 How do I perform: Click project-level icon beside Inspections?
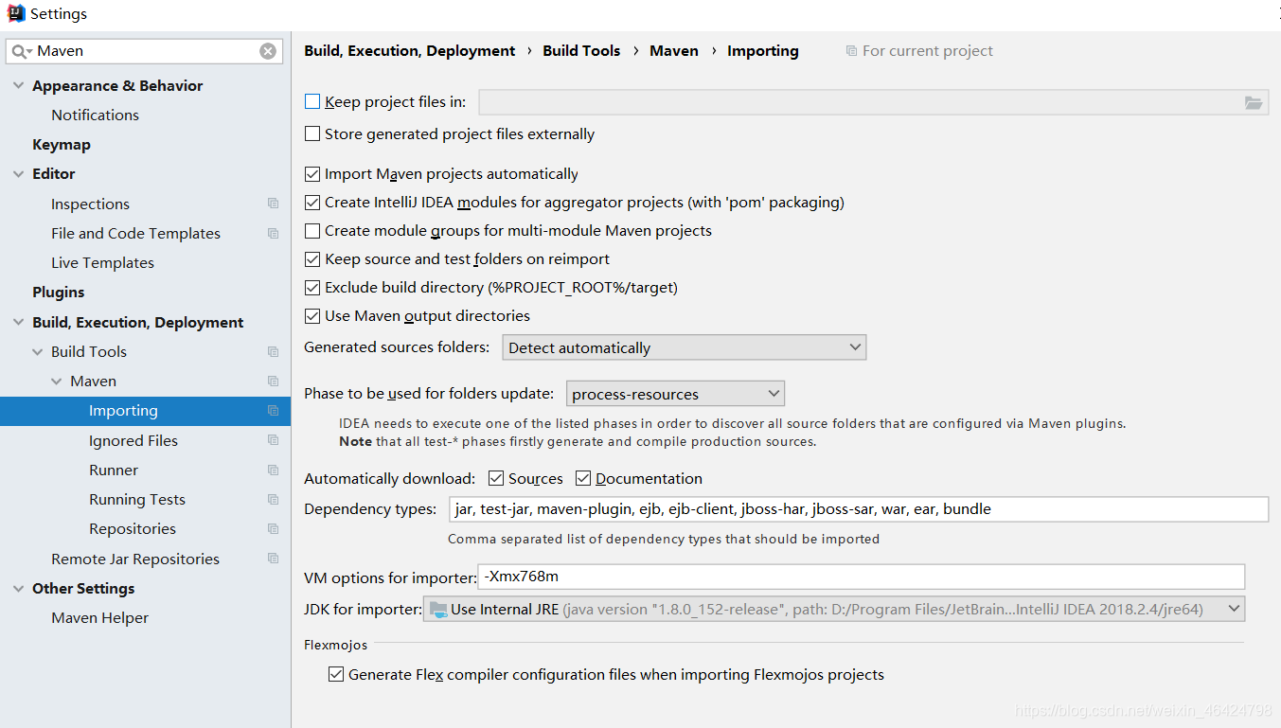(273, 204)
